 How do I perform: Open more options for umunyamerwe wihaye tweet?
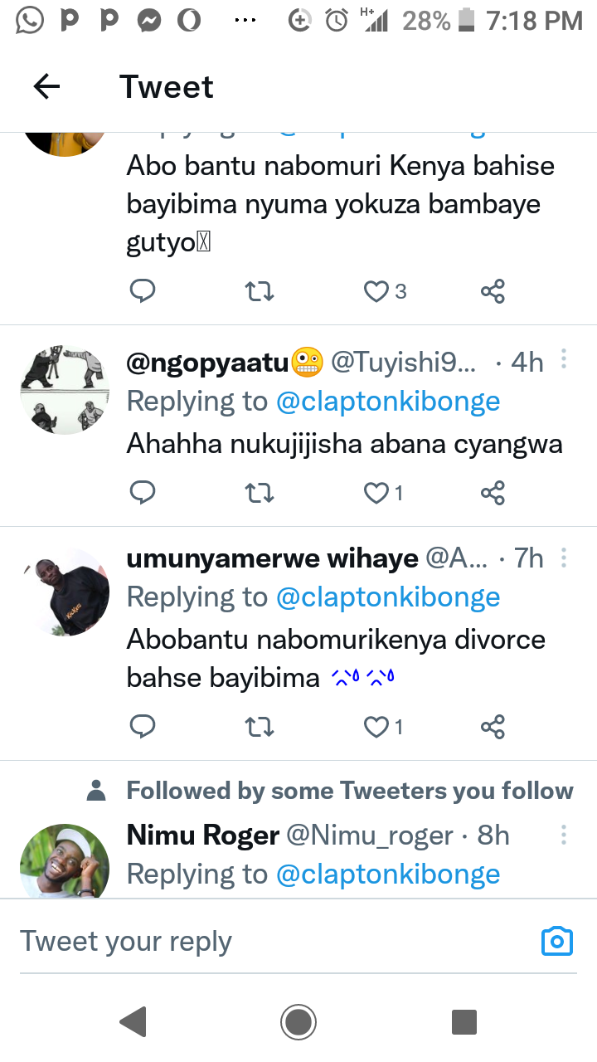tap(564, 558)
